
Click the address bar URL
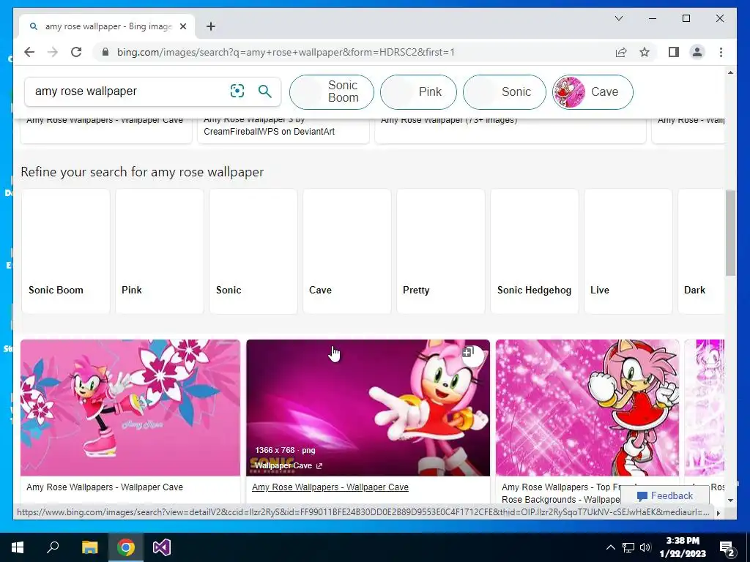click(x=286, y=52)
